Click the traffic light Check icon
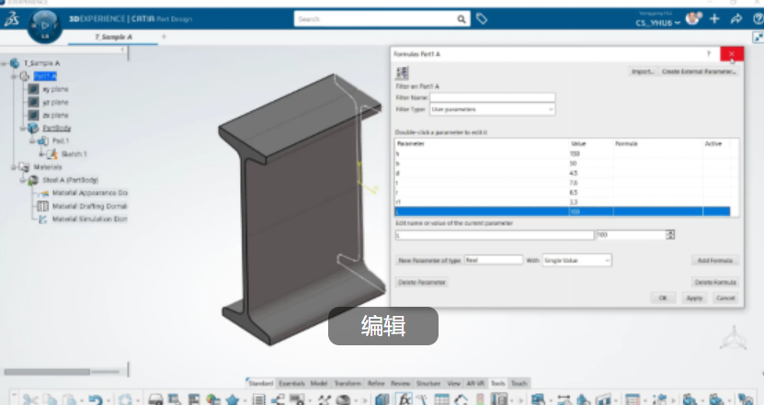The image size is (764, 405). [480, 400]
